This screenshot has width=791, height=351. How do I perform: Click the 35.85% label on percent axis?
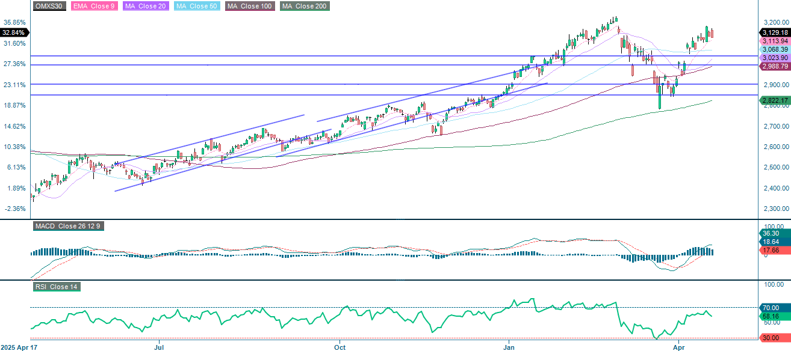coord(14,23)
